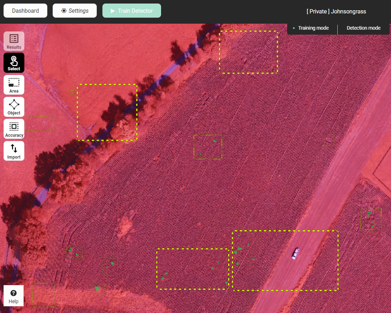Select the dotted box in the bottom-left corner

coord(44,295)
